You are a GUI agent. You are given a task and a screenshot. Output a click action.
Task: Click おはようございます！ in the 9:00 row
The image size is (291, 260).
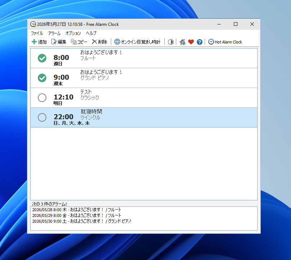coord(101,72)
